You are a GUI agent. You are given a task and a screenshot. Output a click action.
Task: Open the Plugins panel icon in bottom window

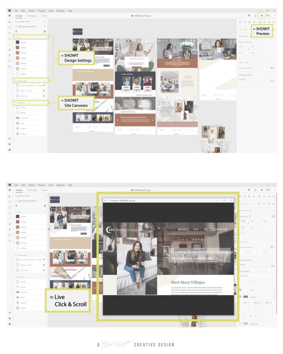10,324
